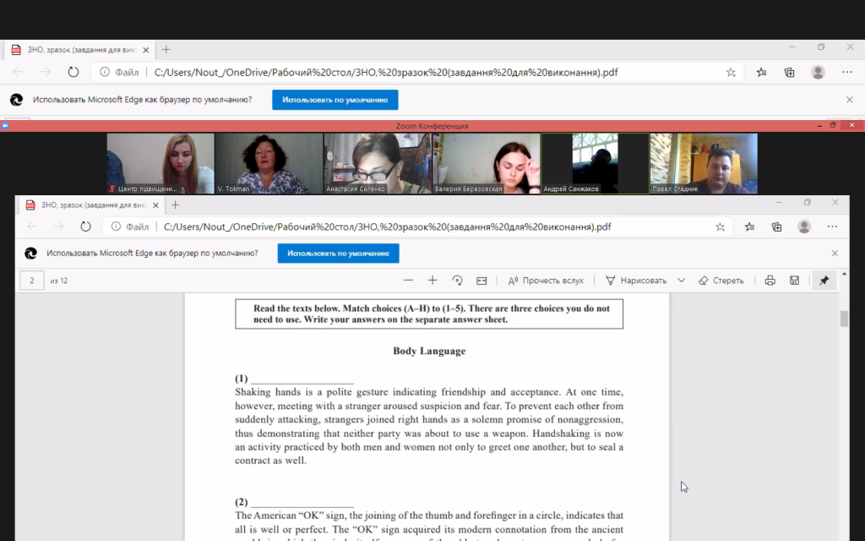The image size is (865, 541).
Task: Select V. Tokman's video thumbnail
Action: [x=269, y=163]
